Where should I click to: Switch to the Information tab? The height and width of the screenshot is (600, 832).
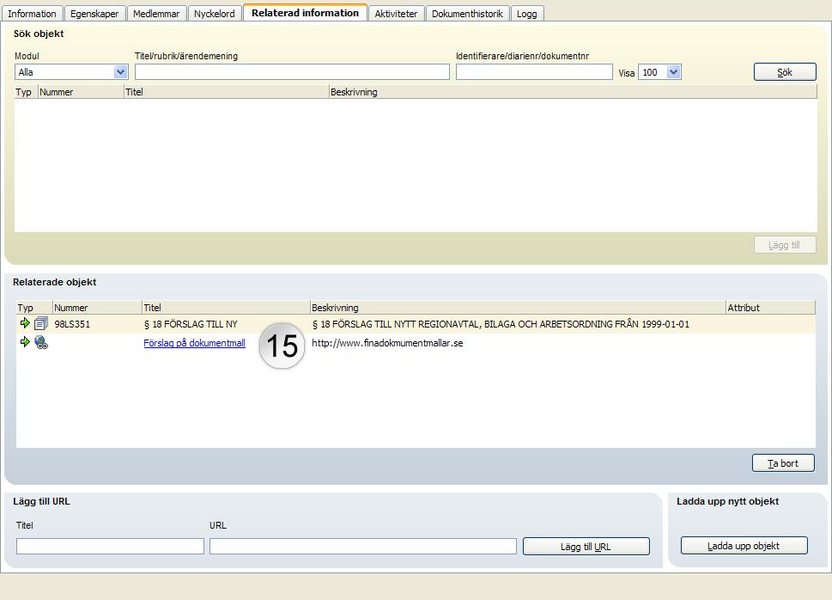32,14
